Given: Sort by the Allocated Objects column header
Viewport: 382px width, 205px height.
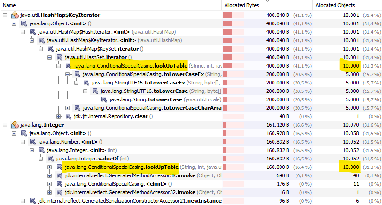Looking at the screenshot, I should 335,5.
